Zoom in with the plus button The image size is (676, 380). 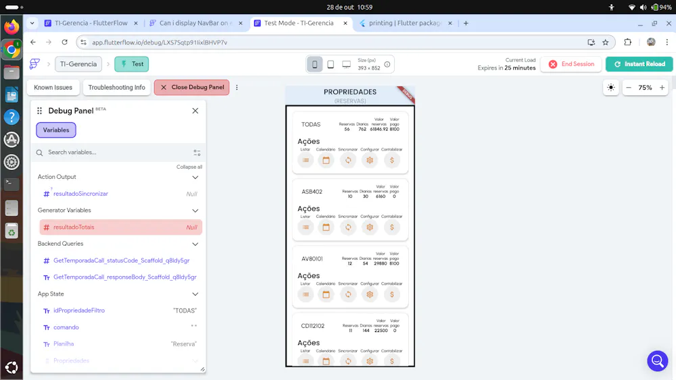coord(662,87)
